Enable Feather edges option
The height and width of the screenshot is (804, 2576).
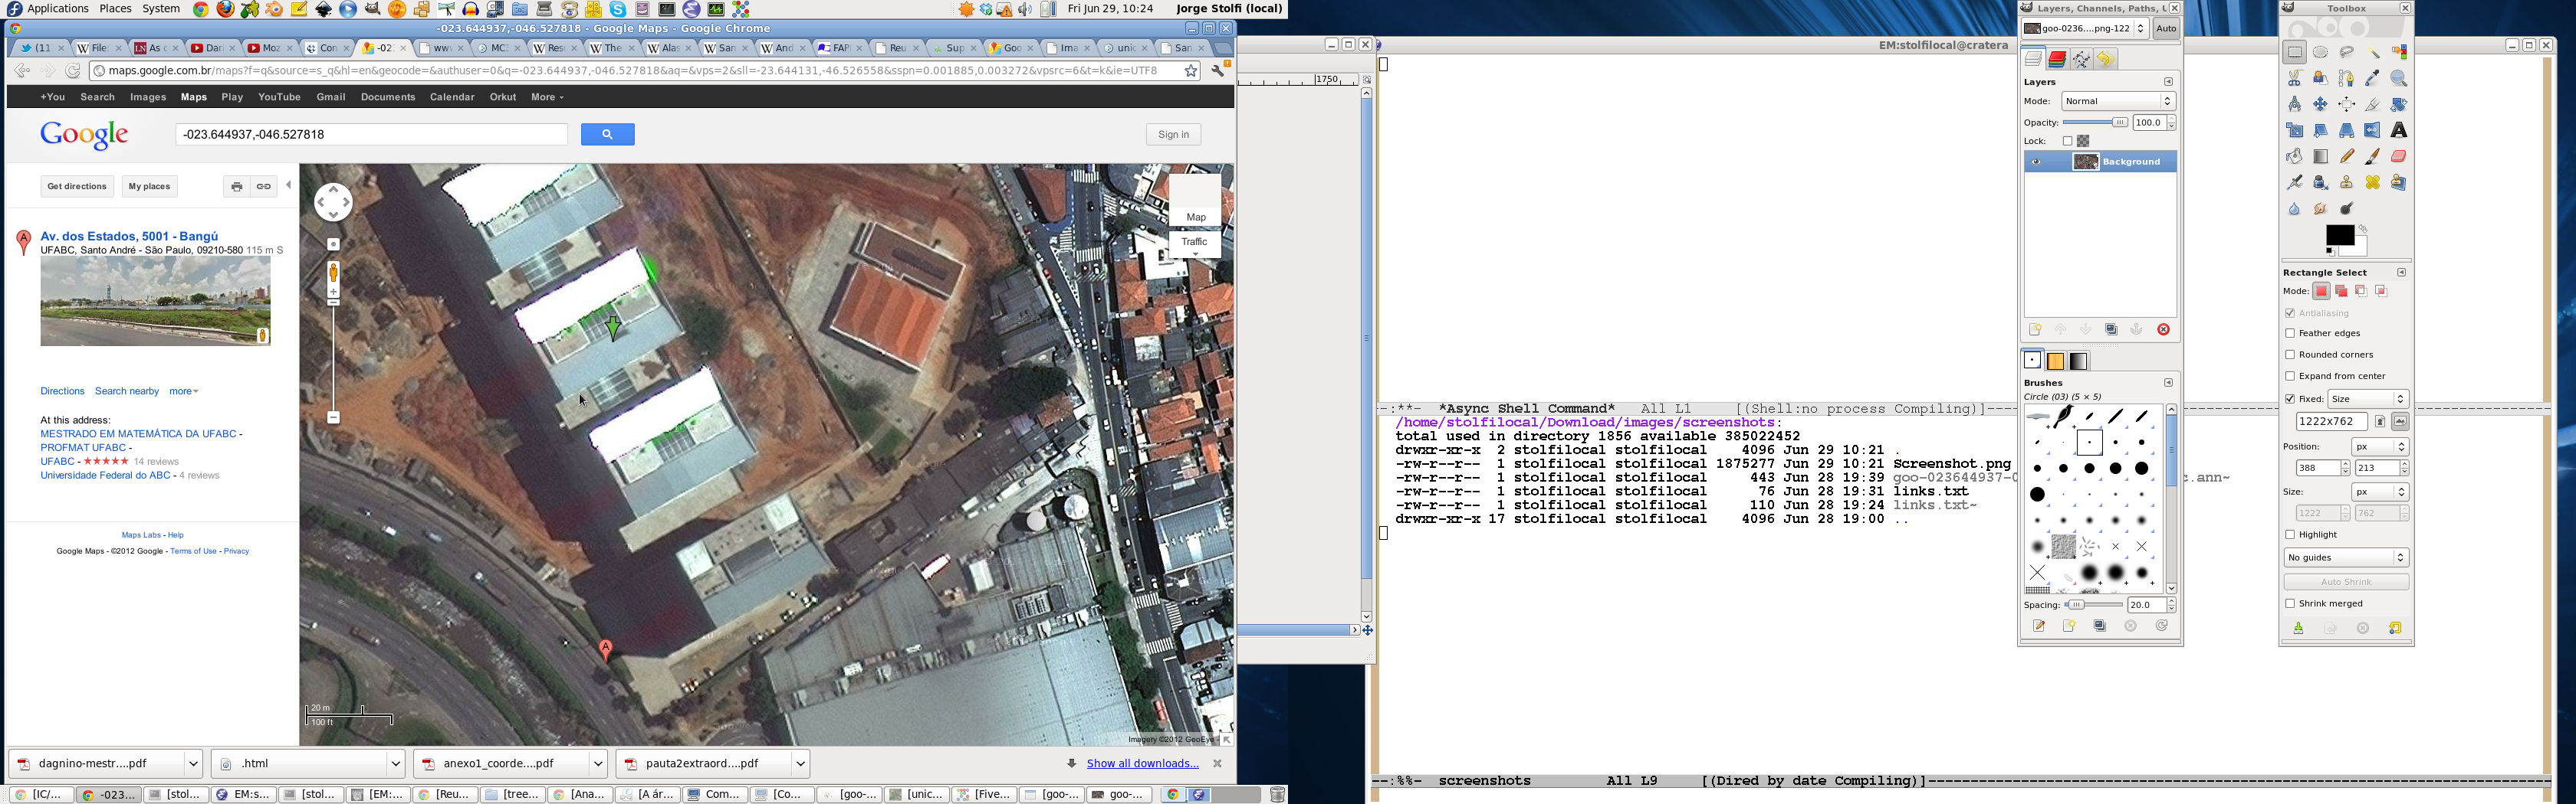2290,334
